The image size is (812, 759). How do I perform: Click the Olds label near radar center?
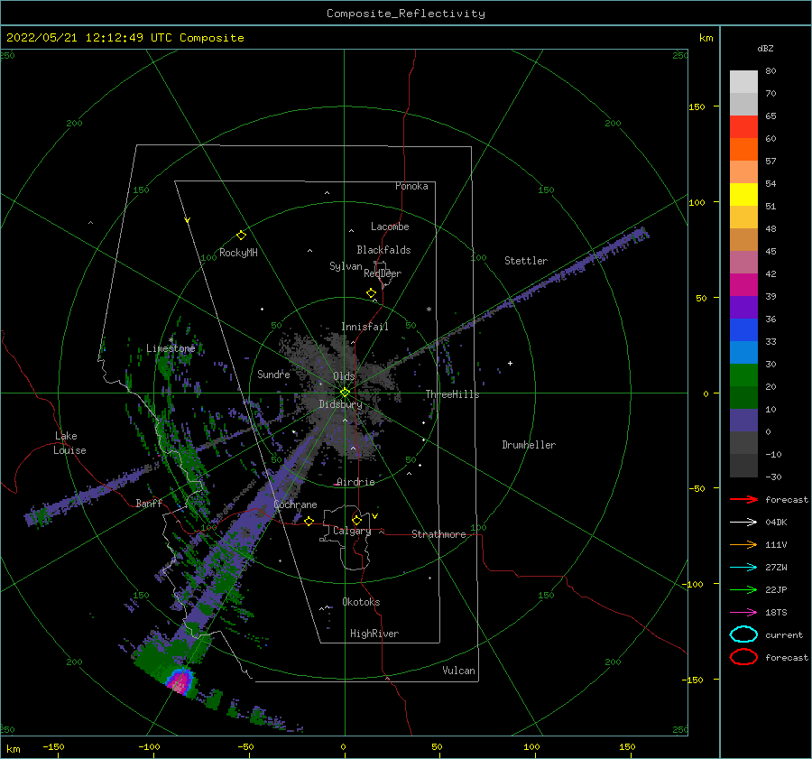point(344,376)
